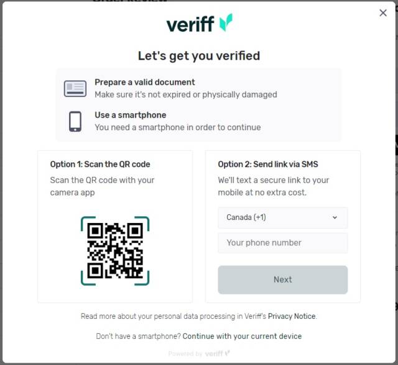Click the camera app scanning instruction text
The width and height of the screenshot is (398, 365).
coord(102,186)
